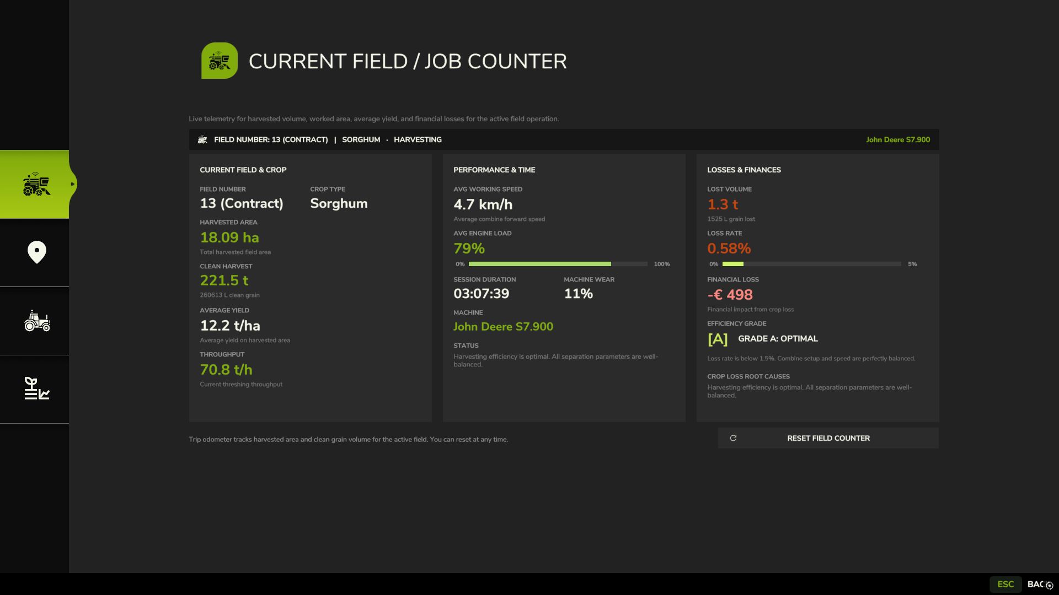1059x595 pixels.
Task: Click the BACK label in footer
Action: pos(1036,584)
